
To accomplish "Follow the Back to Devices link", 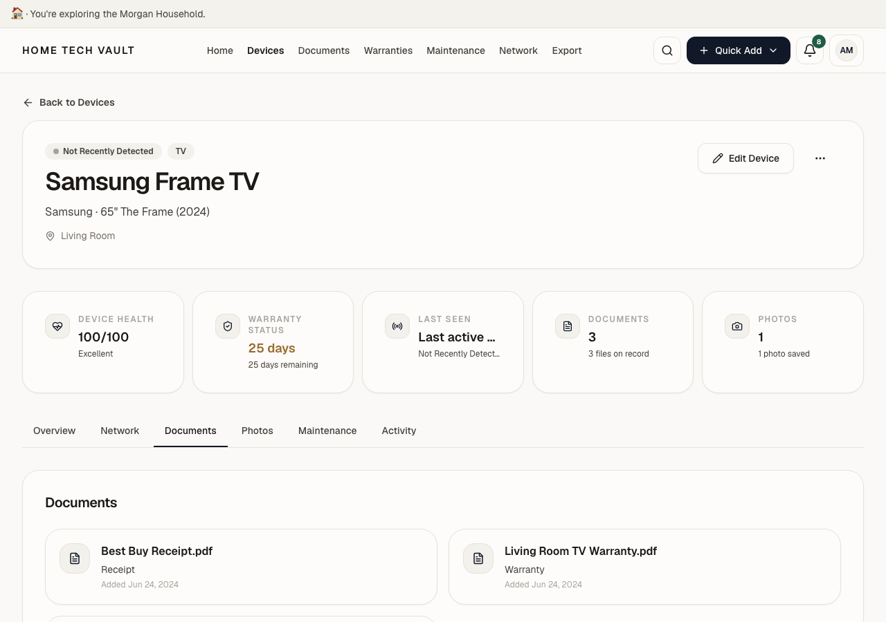I will (69, 102).
